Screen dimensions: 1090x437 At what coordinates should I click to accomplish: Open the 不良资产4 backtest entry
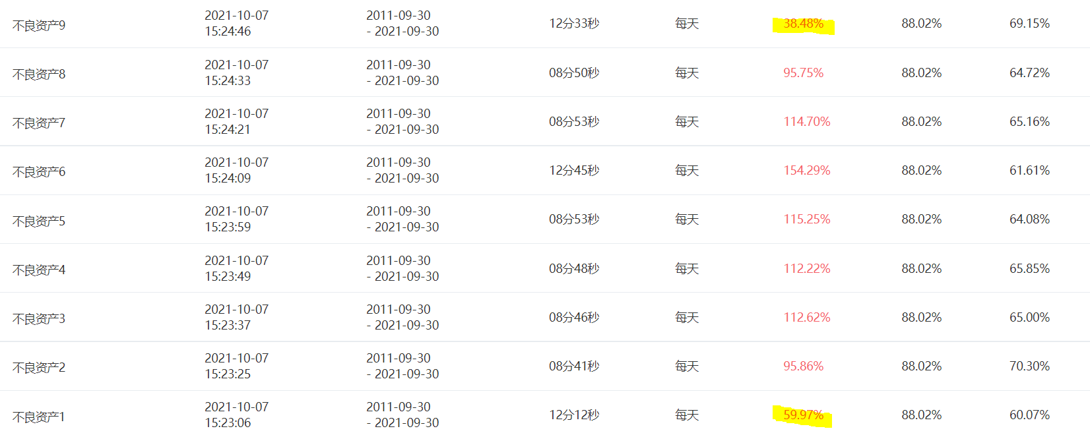tap(39, 270)
